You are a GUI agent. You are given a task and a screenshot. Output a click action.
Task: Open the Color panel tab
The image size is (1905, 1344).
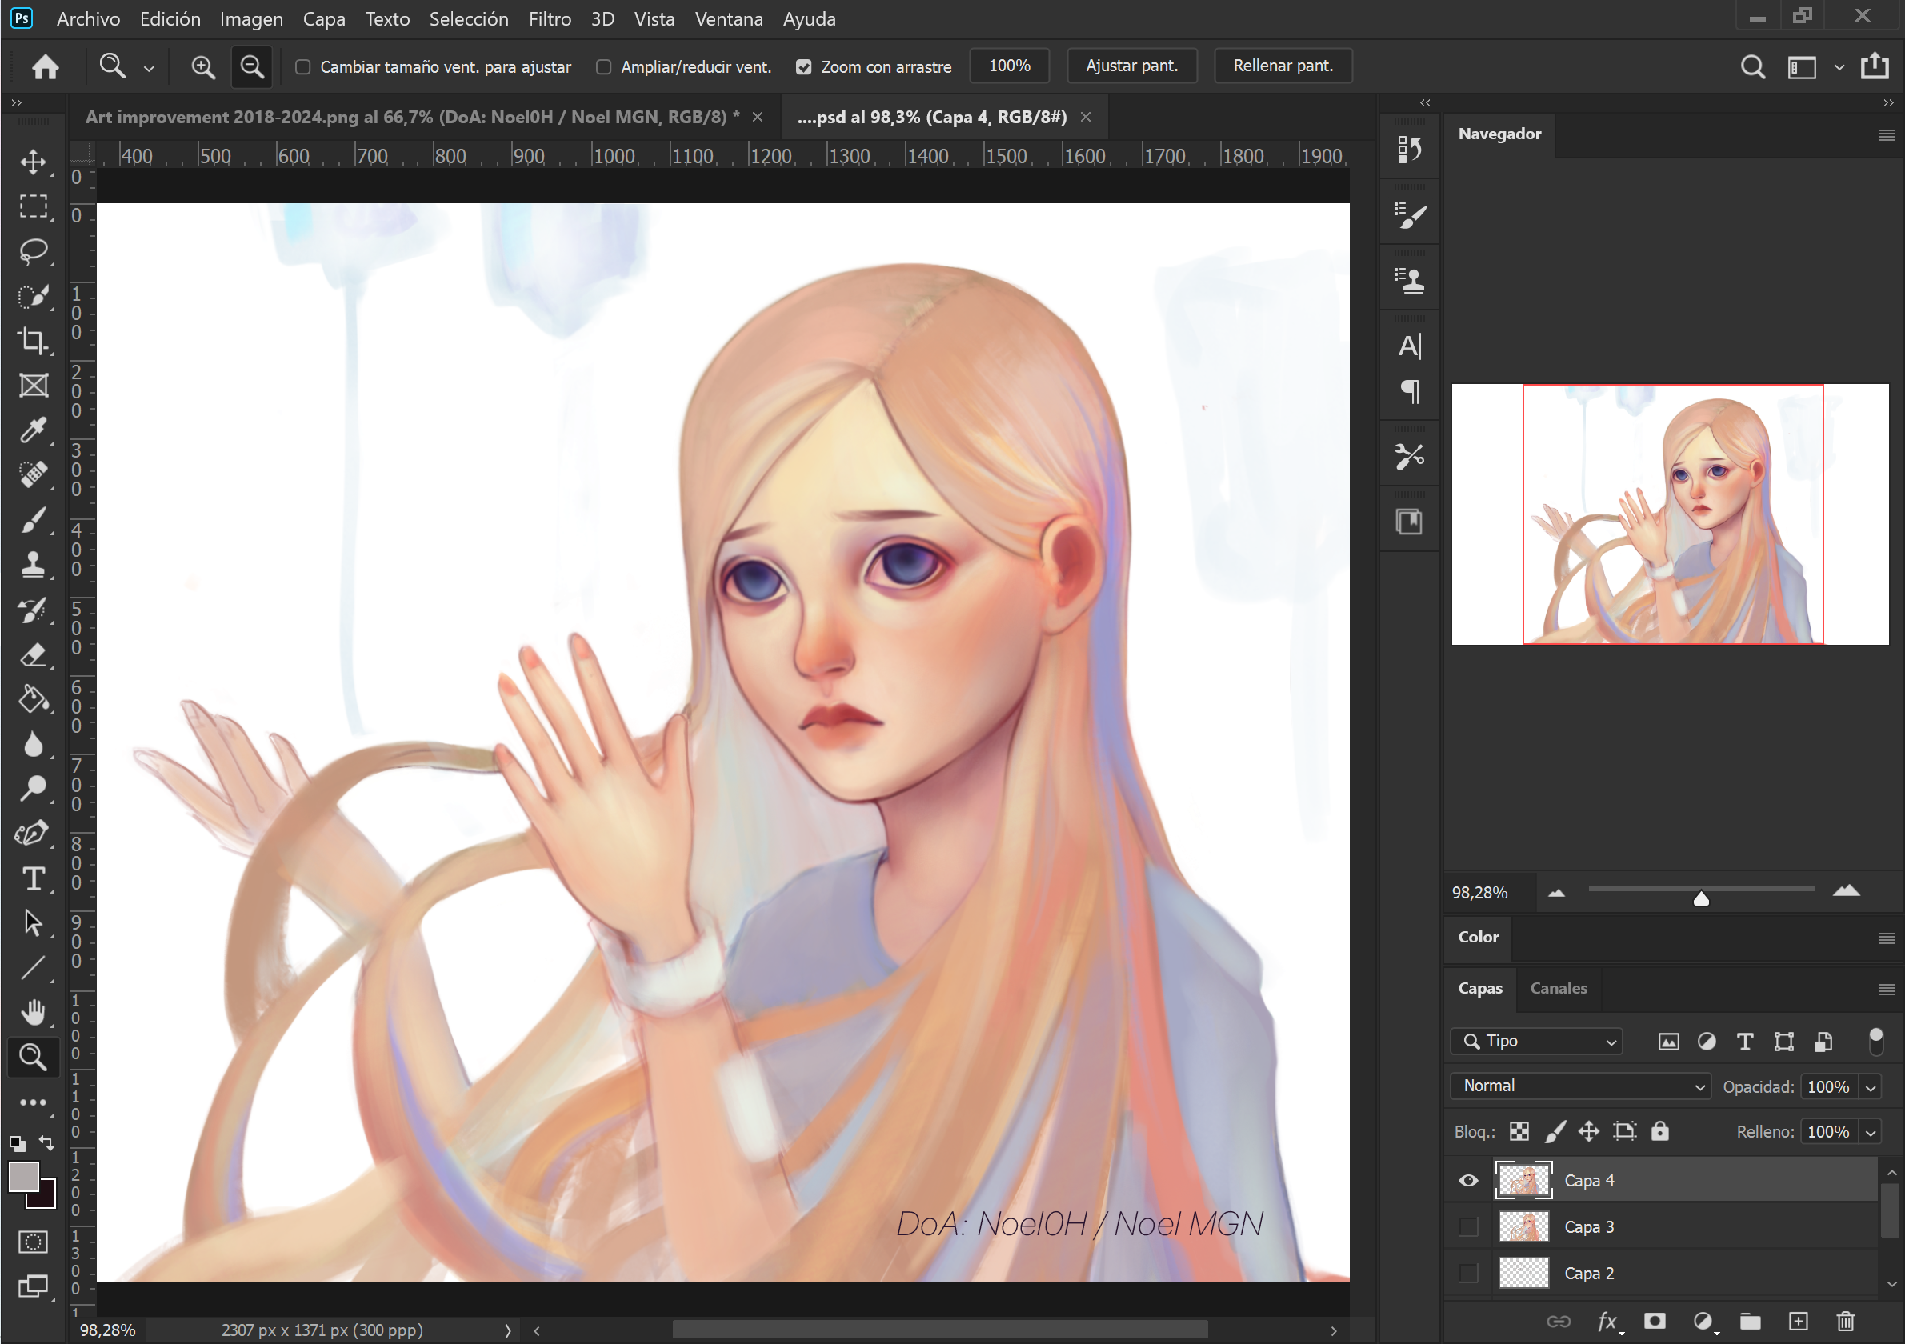tap(1479, 937)
